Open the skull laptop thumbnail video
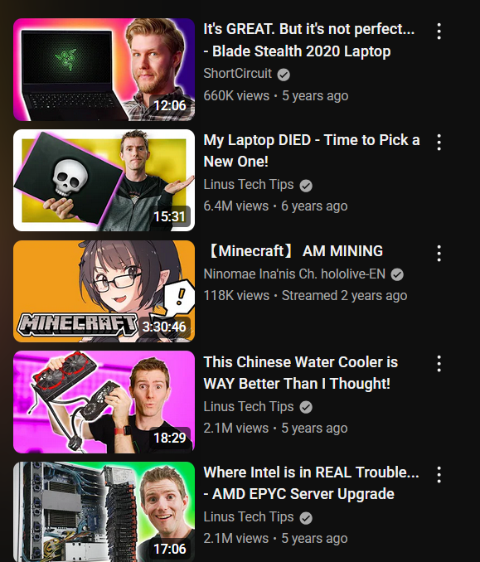The image size is (480, 562). (x=104, y=180)
